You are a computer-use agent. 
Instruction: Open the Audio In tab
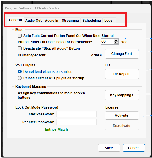[51, 21]
